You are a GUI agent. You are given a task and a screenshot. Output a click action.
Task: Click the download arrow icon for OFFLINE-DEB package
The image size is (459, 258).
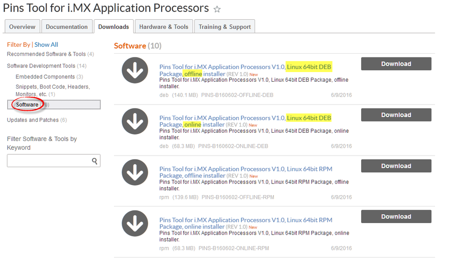(x=135, y=70)
